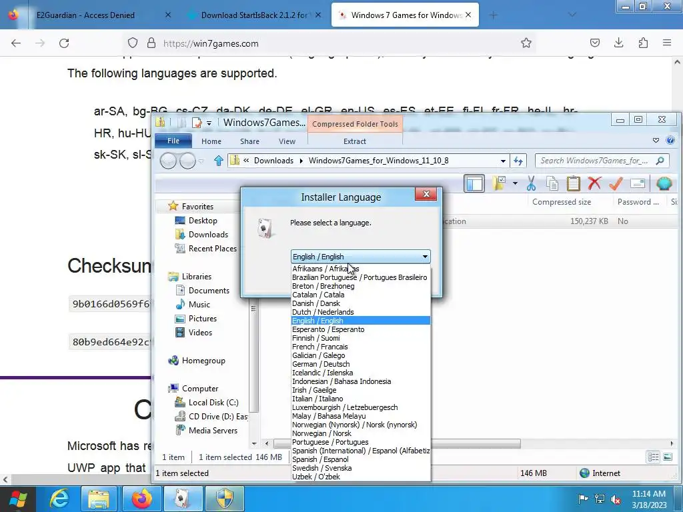Click the Paste clipboard icon in Explorer toolbar
Screen dimensions: 683x512
pyautogui.click(x=573, y=183)
